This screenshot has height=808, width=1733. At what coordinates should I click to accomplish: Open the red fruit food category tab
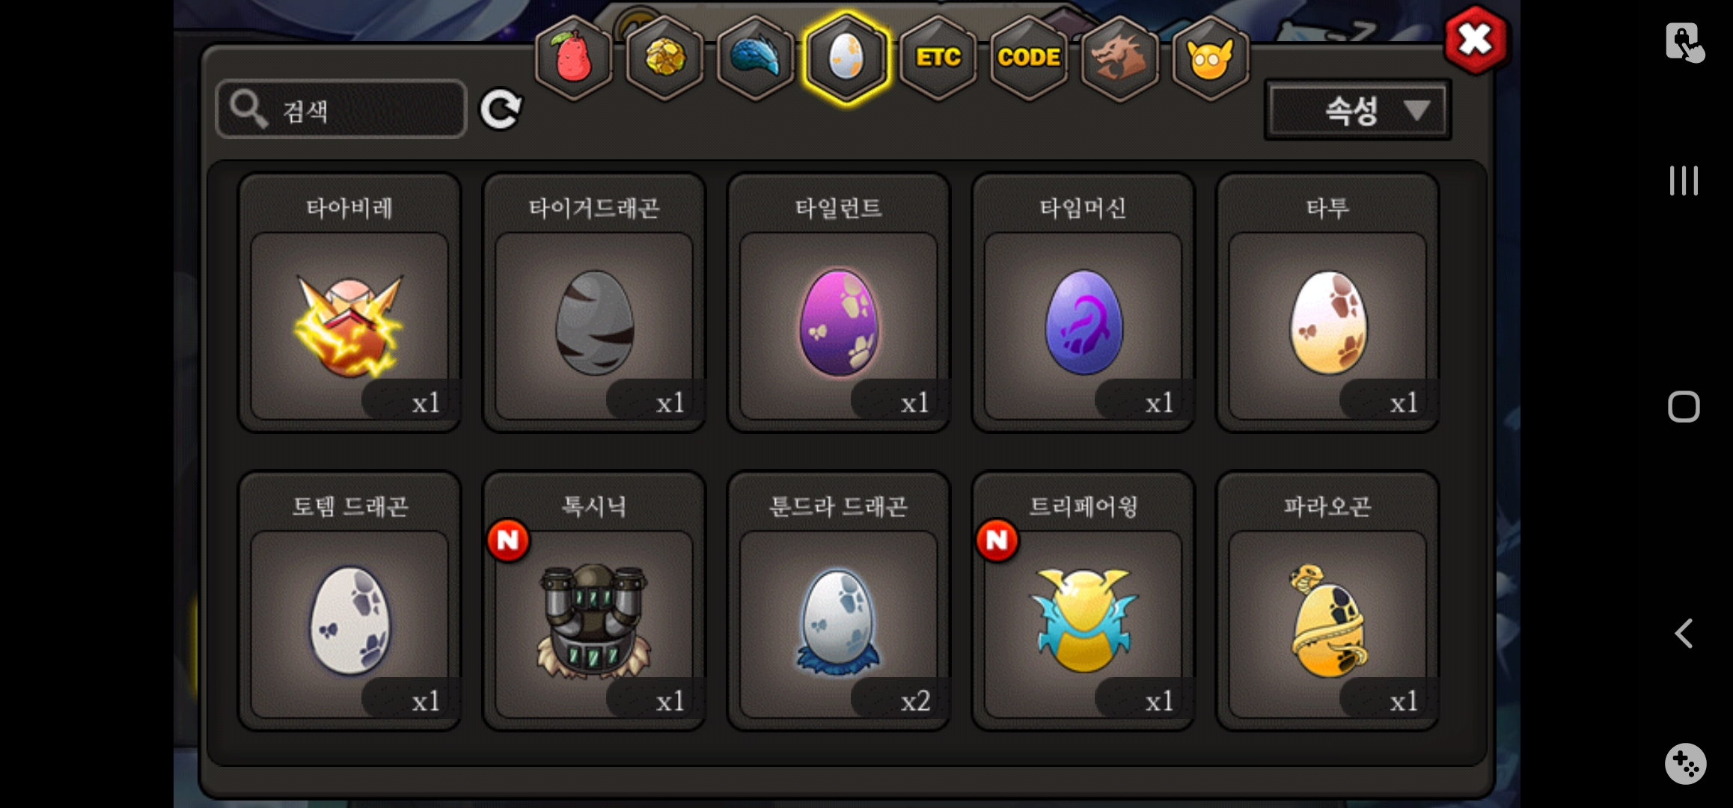(574, 58)
